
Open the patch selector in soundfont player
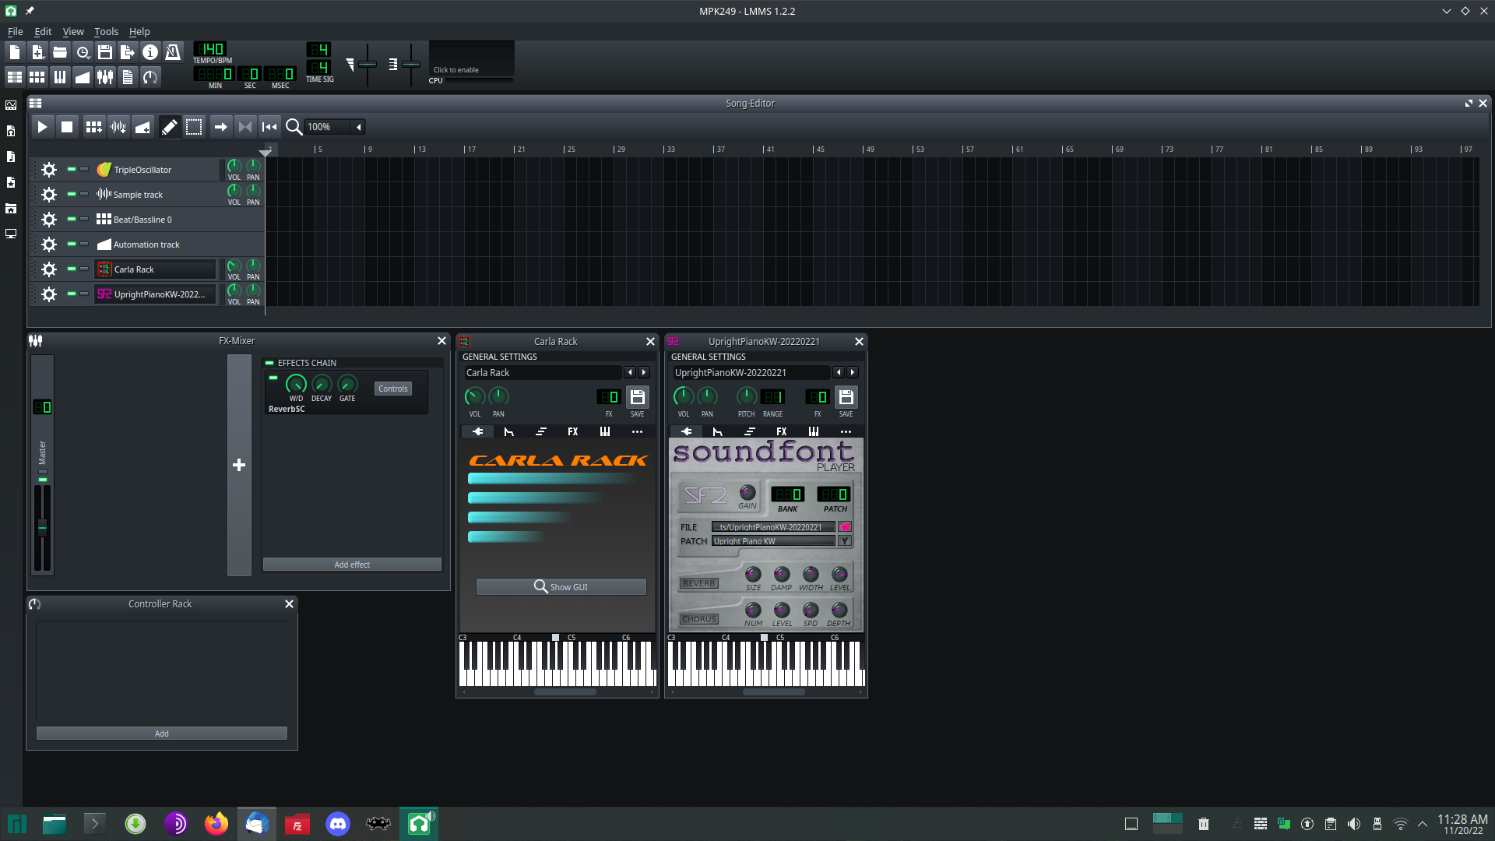[844, 540]
